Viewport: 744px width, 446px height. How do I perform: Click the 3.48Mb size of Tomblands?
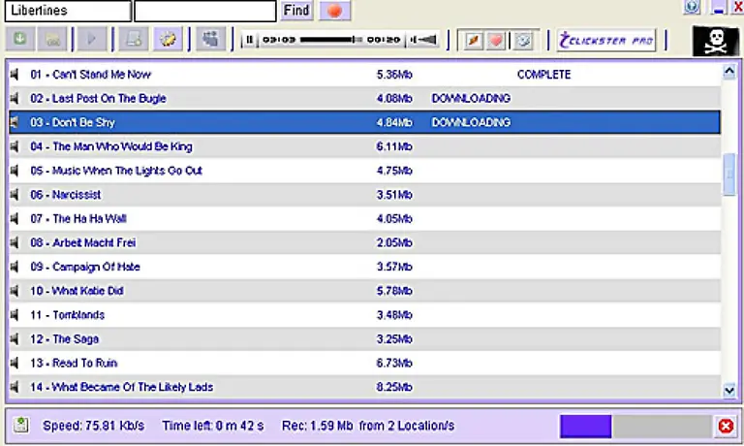point(394,315)
